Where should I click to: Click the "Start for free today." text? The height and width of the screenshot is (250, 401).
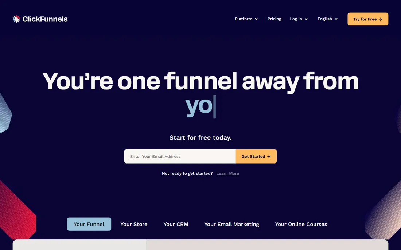tap(200, 138)
